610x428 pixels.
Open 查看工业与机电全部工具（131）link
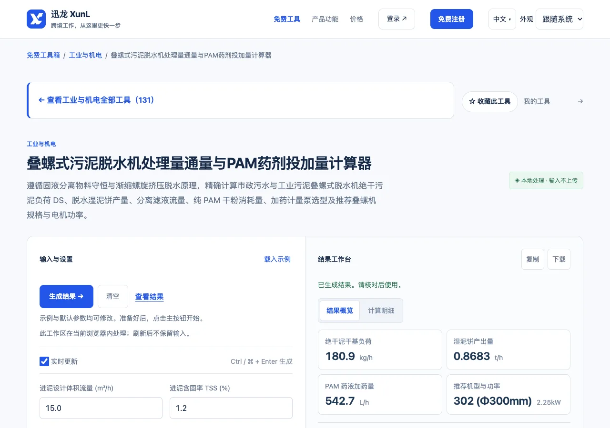click(x=96, y=100)
